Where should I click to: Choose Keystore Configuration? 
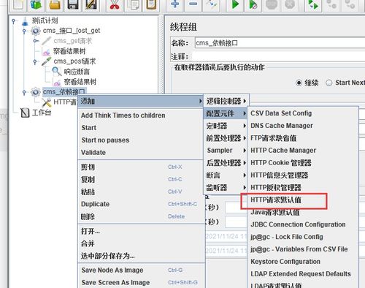(x=303, y=262)
